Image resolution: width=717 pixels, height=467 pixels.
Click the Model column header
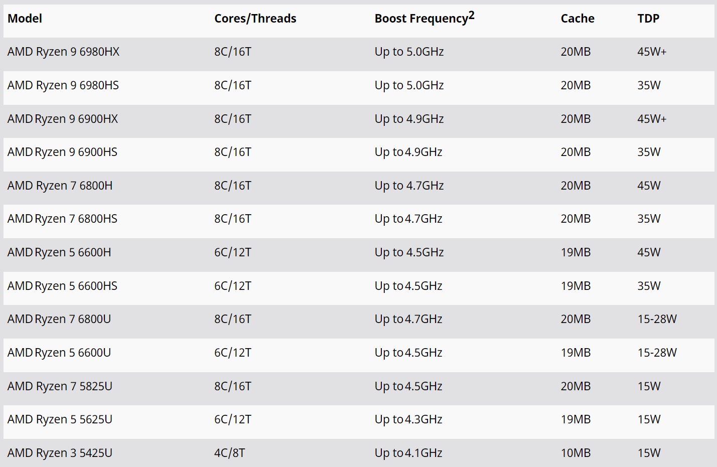coord(25,19)
